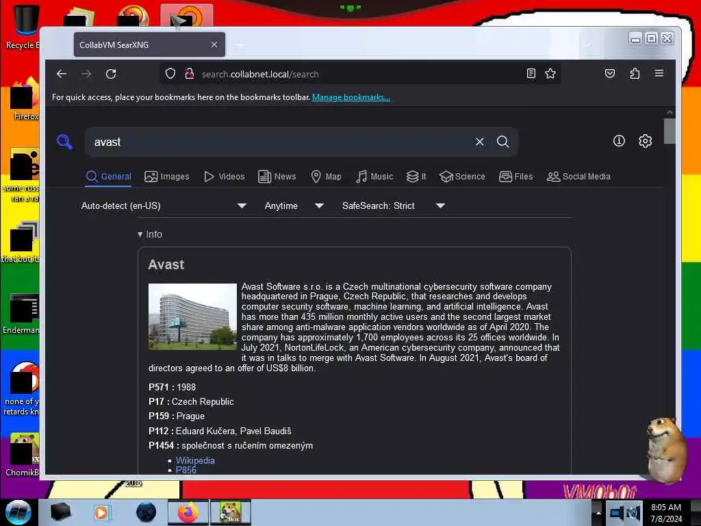Submit search with magnifier button

click(503, 142)
